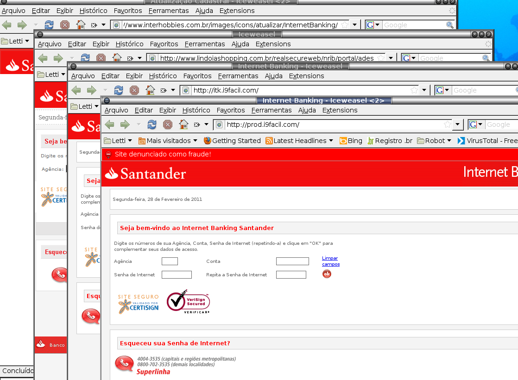
Task: Reload the interhobbies.com.br page
Action: (x=49, y=25)
